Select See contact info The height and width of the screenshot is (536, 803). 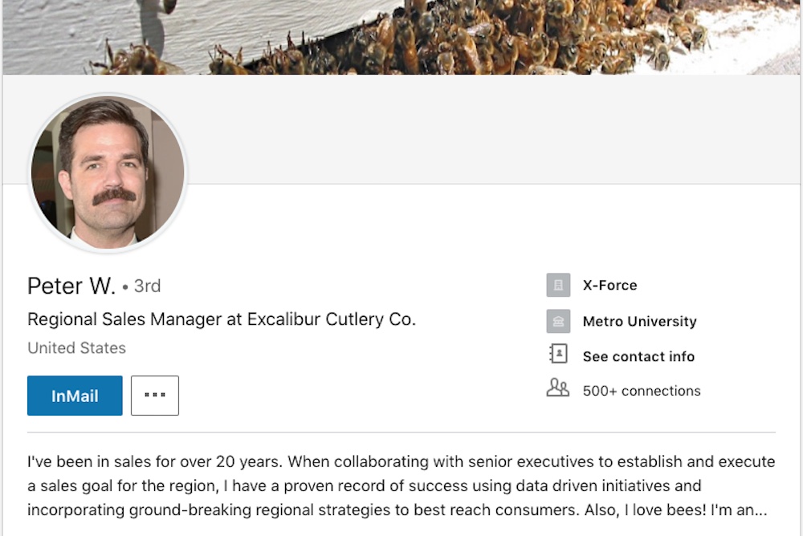click(x=638, y=356)
